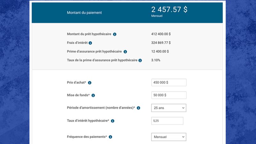256x144 pixels.
Task: Select the 5,25 interest rate field
Action: pyautogui.click(x=167, y=121)
